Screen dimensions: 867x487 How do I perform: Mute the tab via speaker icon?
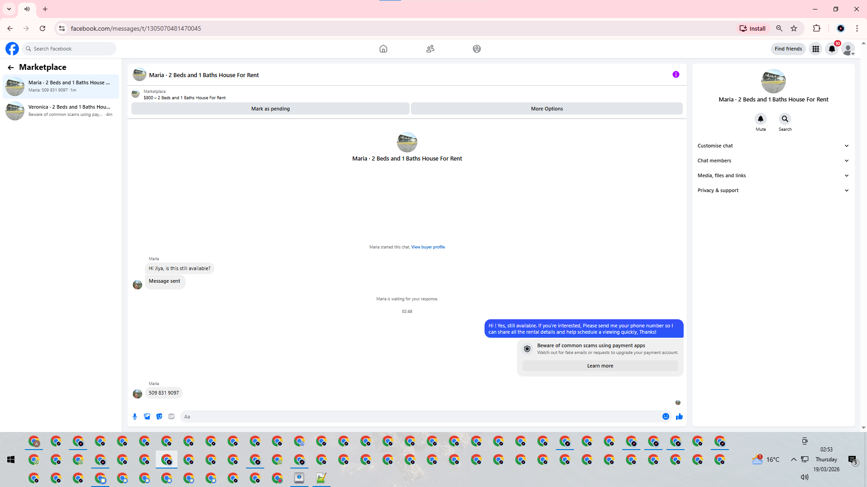(27, 9)
